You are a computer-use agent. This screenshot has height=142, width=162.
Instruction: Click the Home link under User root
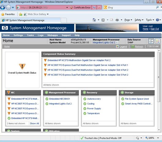145,29
